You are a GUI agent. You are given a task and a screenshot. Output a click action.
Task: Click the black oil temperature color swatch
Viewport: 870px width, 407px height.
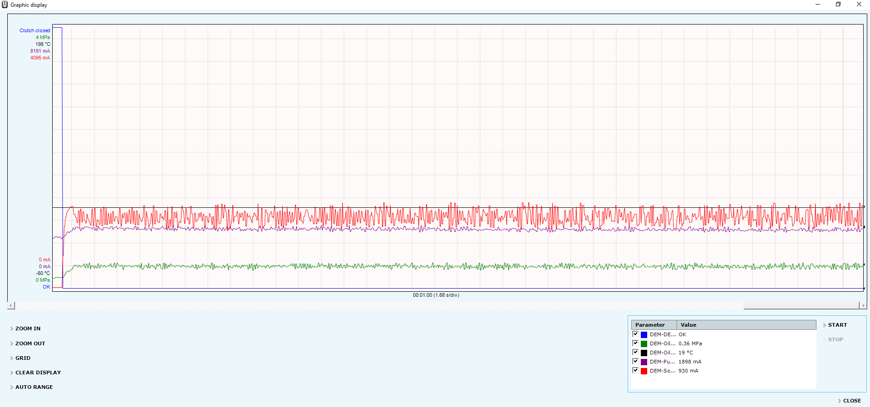644,353
